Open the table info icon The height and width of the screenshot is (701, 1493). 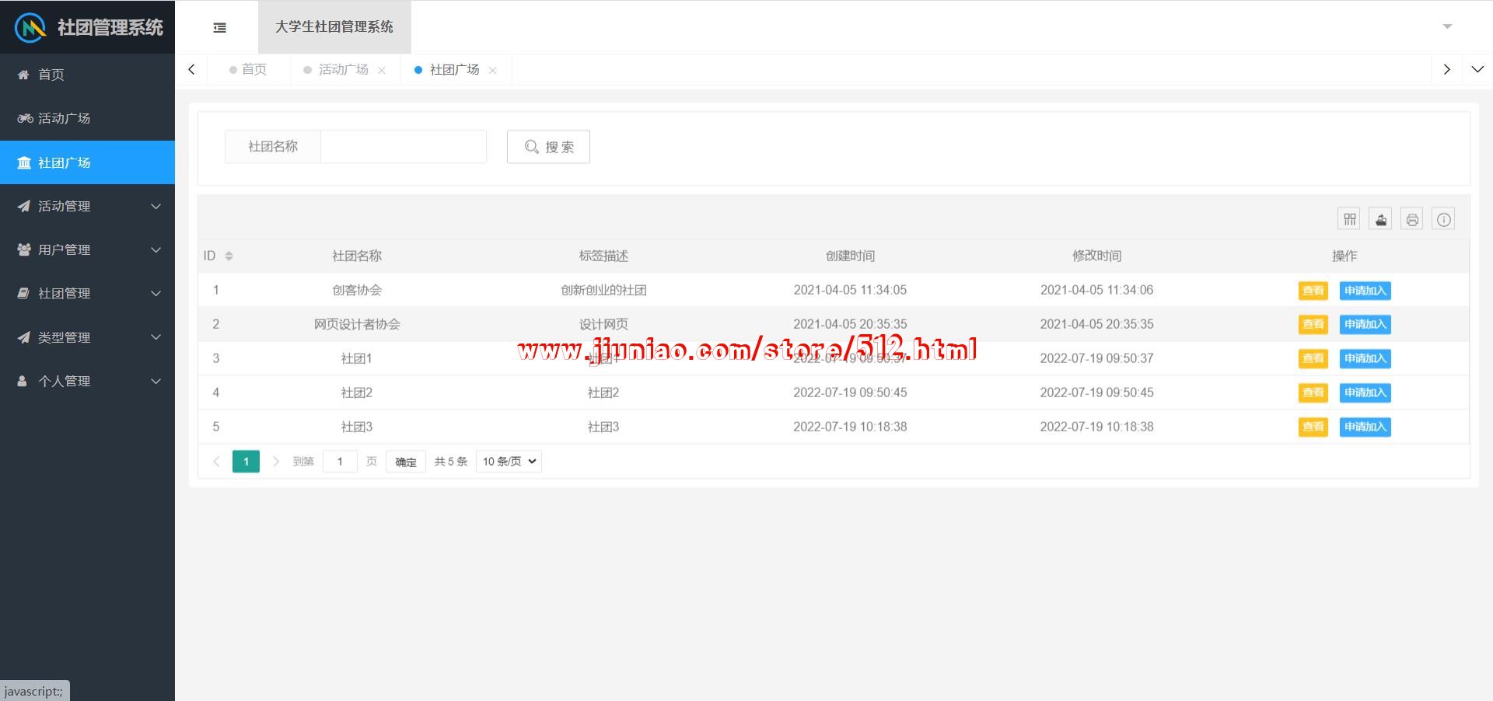coord(1443,219)
